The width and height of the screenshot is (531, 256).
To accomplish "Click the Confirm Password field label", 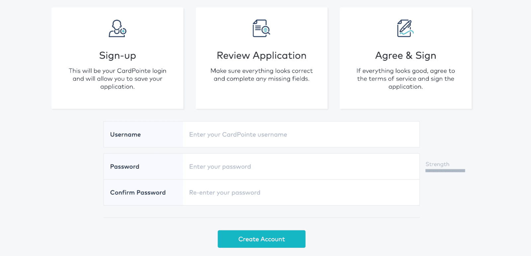I will tap(138, 193).
